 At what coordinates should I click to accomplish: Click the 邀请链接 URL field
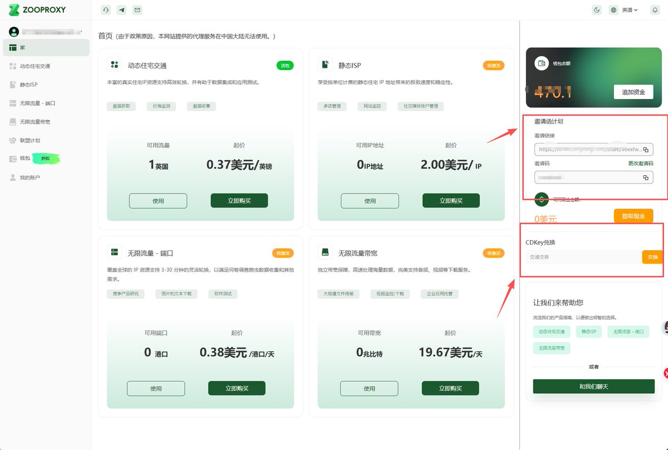pyautogui.click(x=593, y=150)
